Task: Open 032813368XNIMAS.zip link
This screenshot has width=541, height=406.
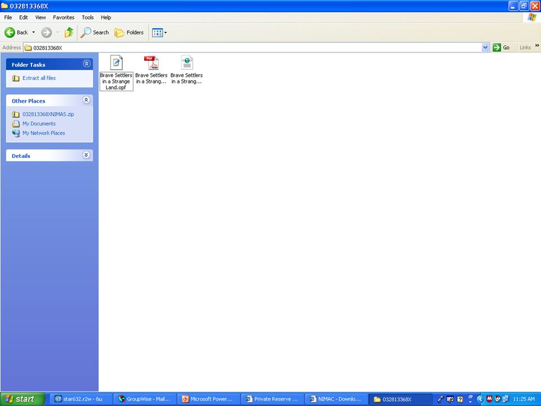Action: coord(48,114)
